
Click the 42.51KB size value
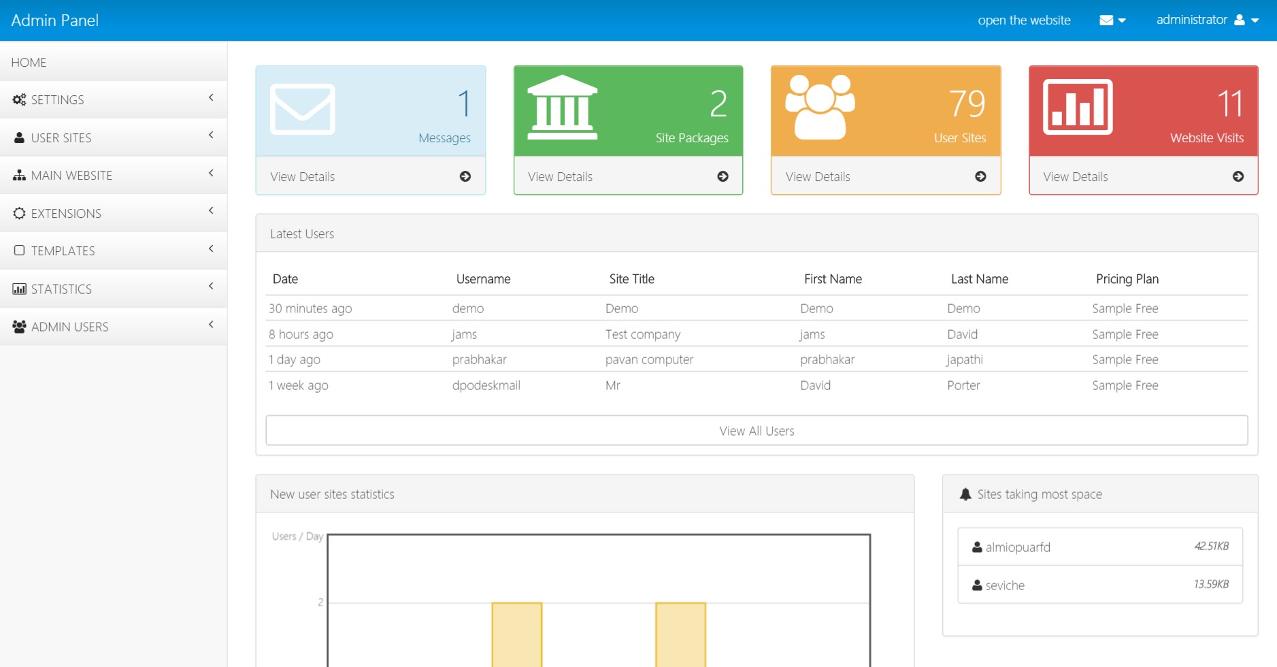click(1212, 546)
